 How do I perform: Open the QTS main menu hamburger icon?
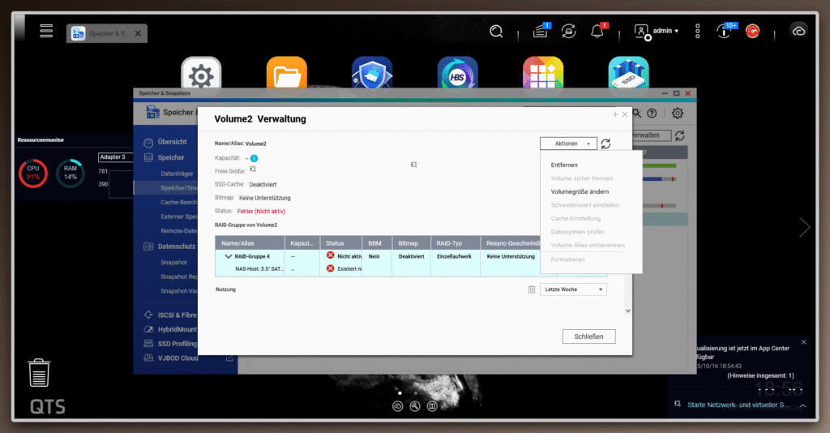click(x=46, y=31)
